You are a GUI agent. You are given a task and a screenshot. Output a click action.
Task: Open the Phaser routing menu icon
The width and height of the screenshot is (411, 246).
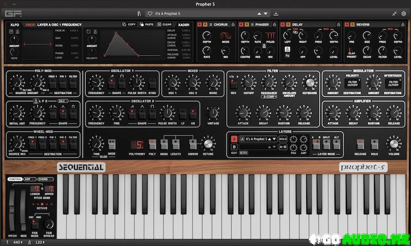tap(252, 24)
